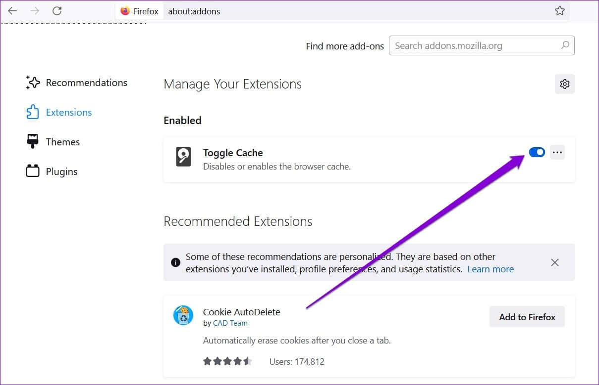The width and height of the screenshot is (599, 385).
Task: Go back using the back arrow
Action: point(12,11)
